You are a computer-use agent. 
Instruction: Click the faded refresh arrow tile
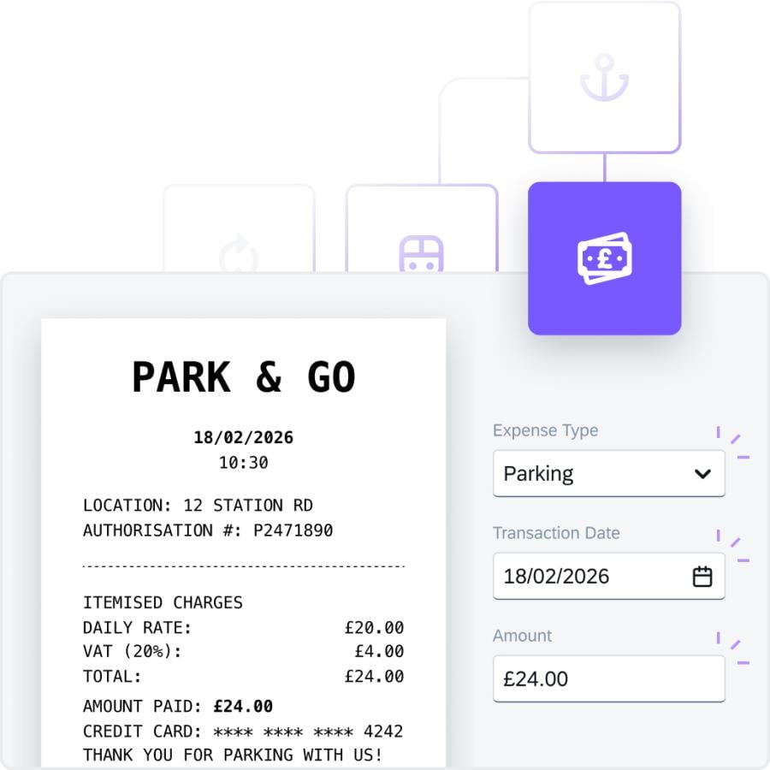pos(239,253)
